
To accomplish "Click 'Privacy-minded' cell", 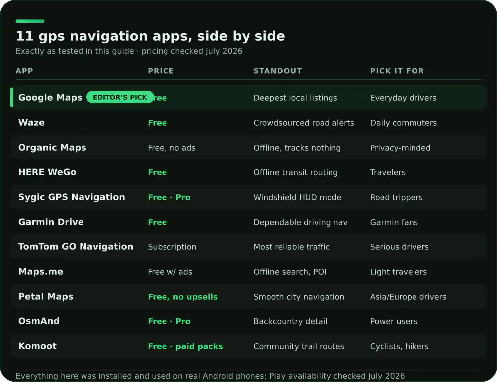I will pos(400,148).
